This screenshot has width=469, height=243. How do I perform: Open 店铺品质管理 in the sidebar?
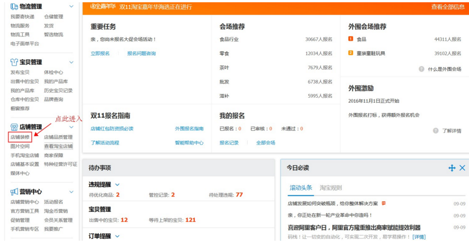(x=58, y=137)
